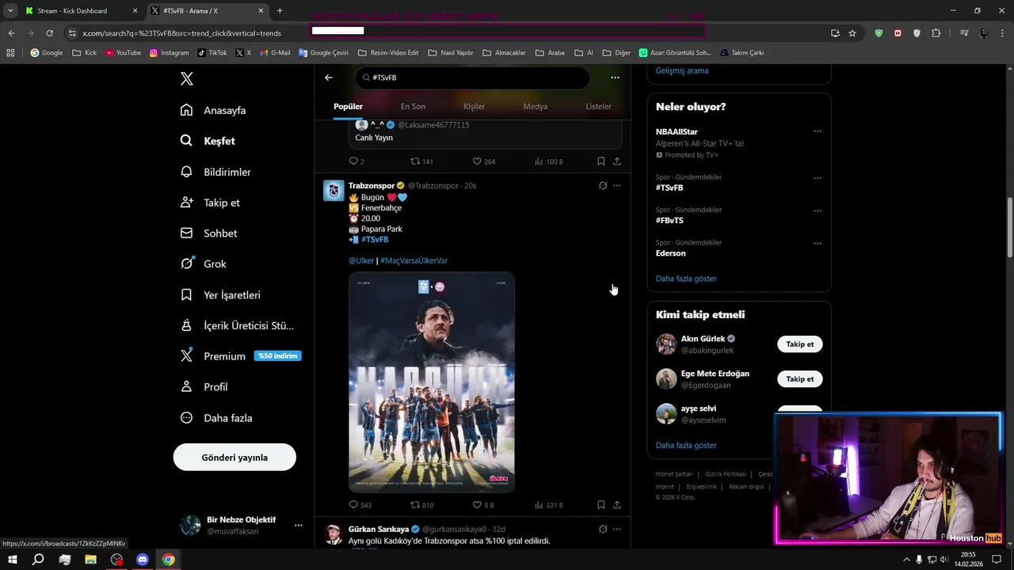The image size is (1014, 570).
Task: Switch to Stream - Kick Dashboard tab
Action: pyautogui.click(x=79, y=10)
